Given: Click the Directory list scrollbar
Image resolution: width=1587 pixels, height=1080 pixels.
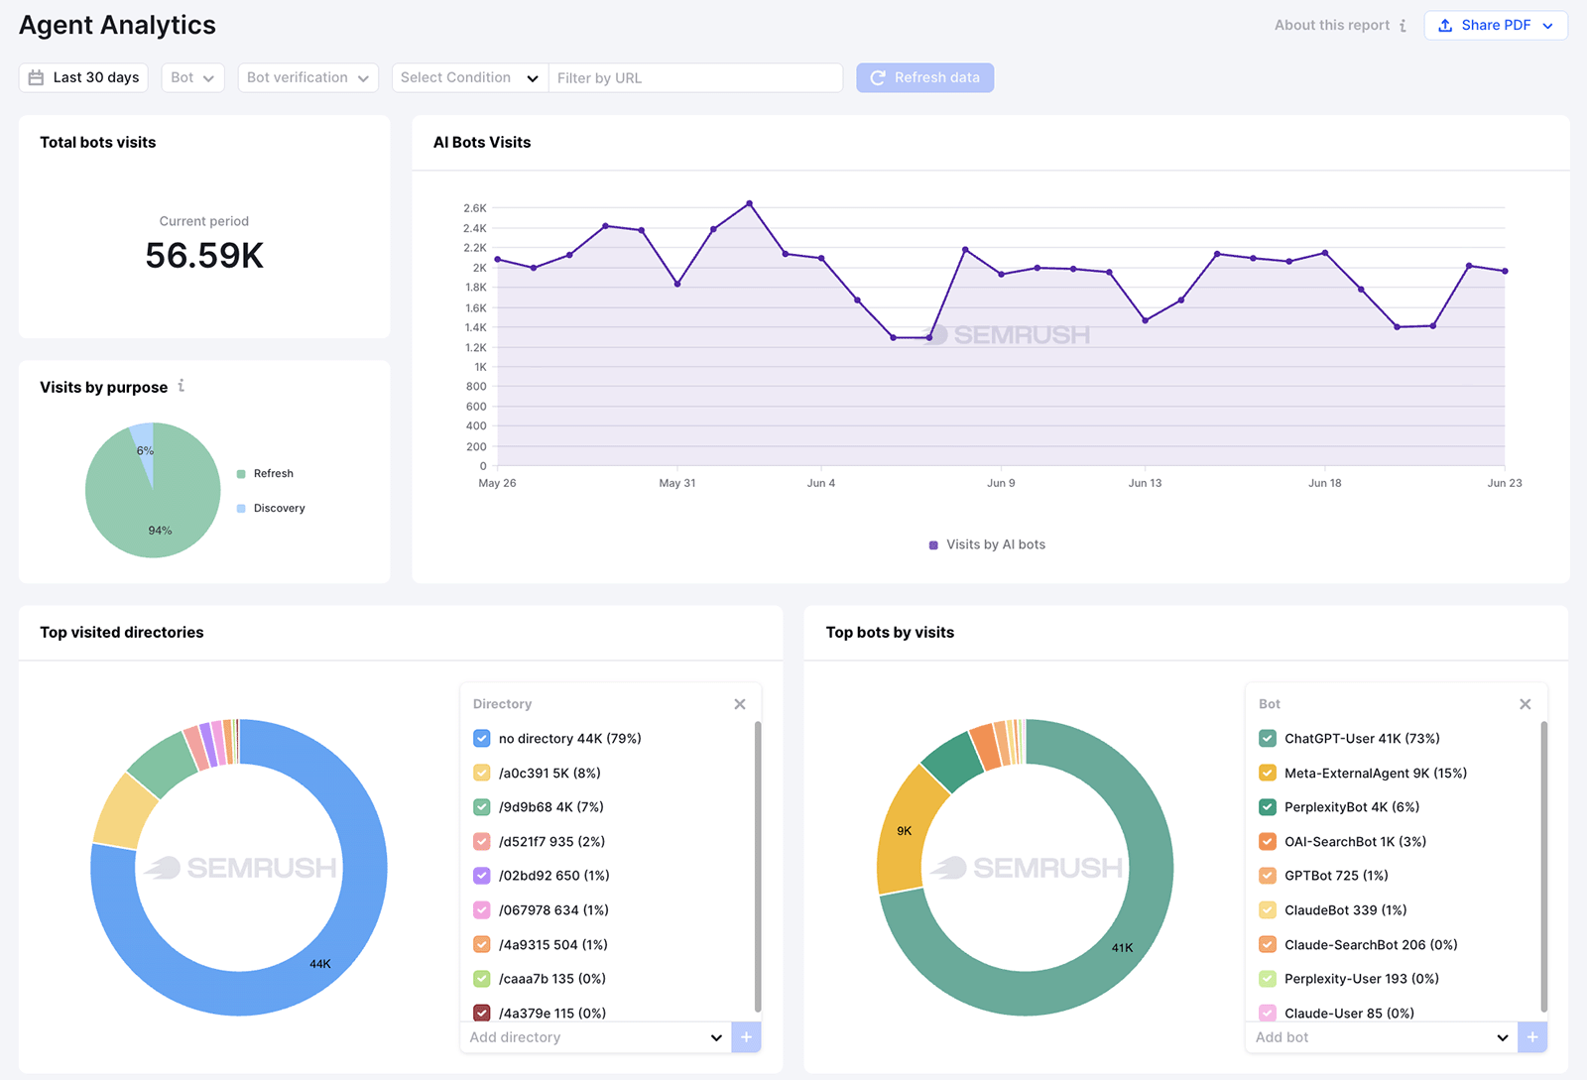Looking at the screenshot, I should tap(758, 866).
